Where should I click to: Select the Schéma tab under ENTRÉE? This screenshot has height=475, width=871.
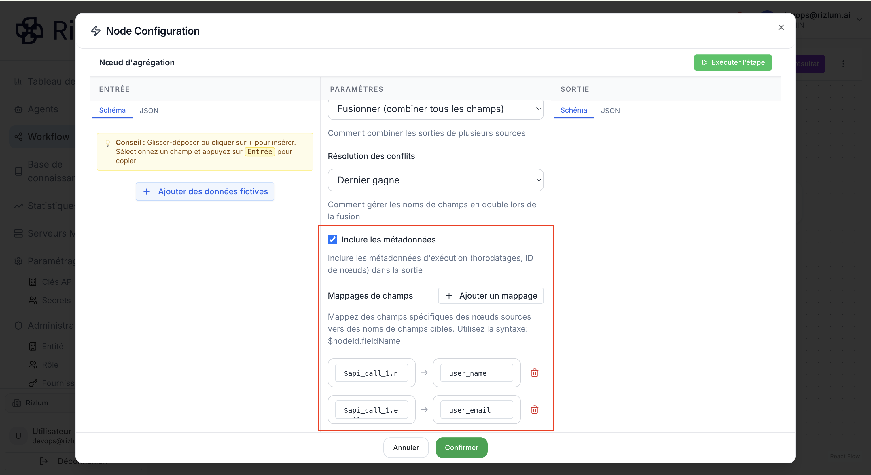(x=112, y=110)
